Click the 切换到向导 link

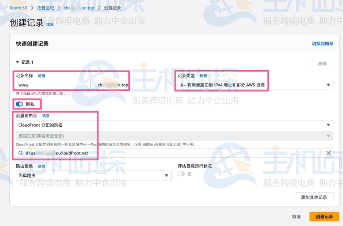pos(322,43)
